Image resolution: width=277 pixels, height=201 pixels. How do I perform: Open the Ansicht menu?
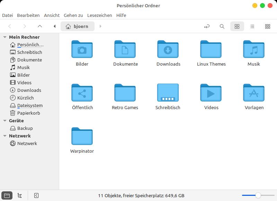coord(52,15)
